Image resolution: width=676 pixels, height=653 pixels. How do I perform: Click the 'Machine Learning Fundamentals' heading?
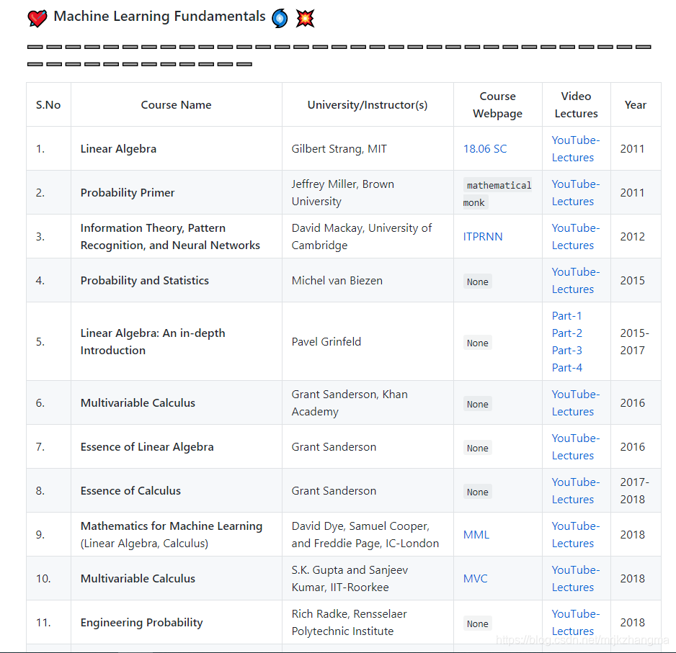tap(159, 17)
